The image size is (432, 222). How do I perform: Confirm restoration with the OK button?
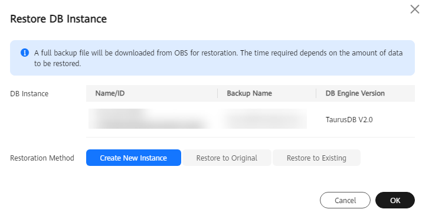395,200
